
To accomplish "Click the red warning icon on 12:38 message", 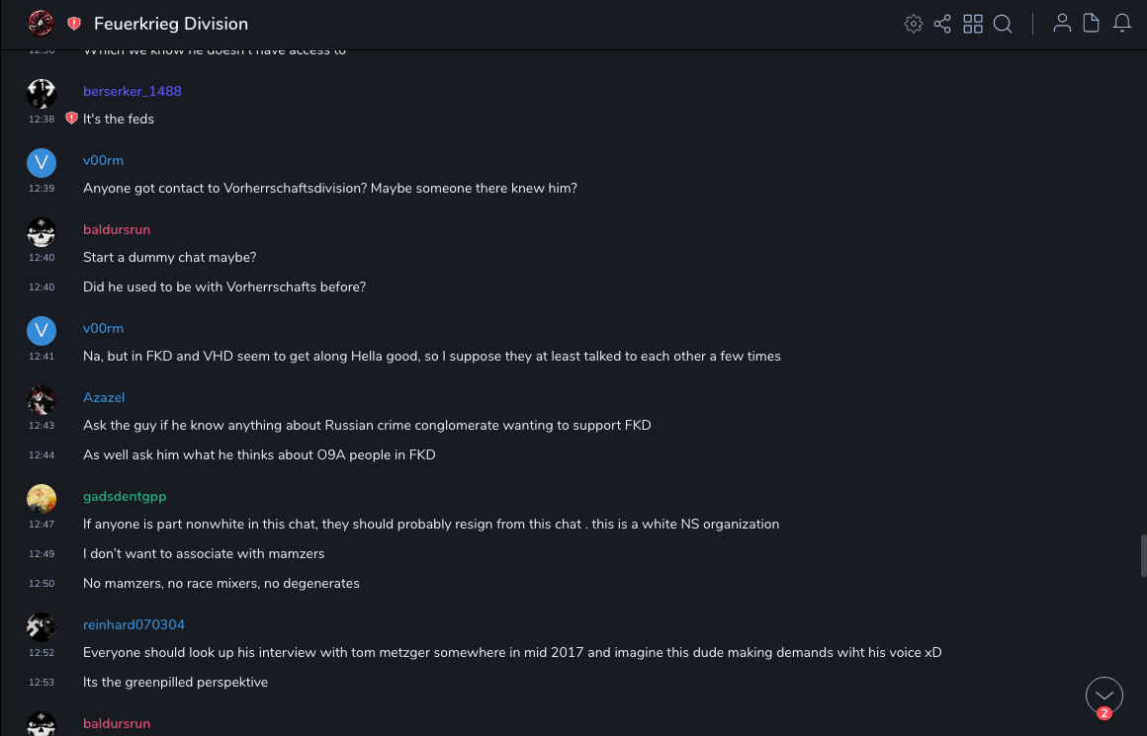I will [71, 119].
